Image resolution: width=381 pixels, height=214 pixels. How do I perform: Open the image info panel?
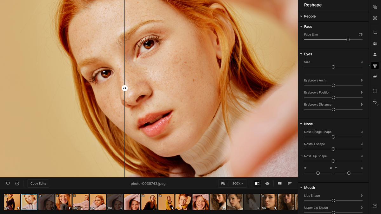pos(375,91)
